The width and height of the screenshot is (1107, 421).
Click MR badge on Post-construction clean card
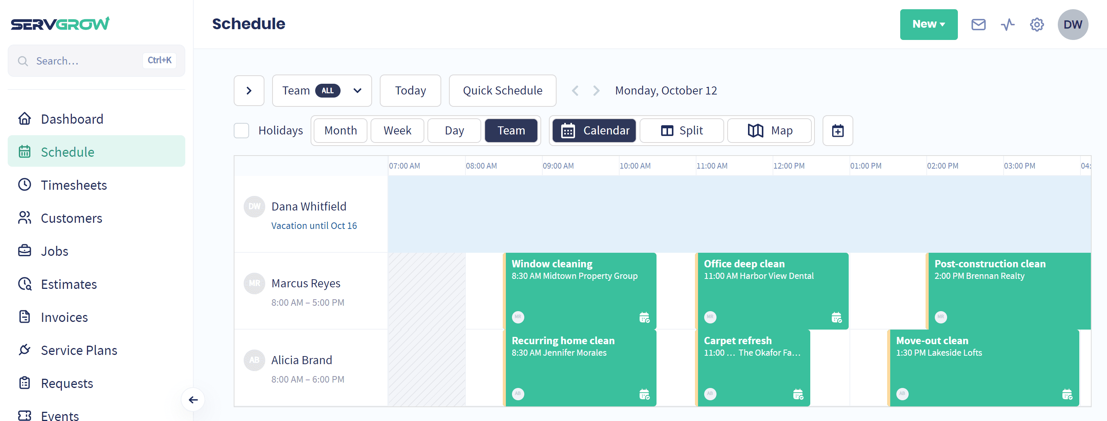(941, 317)
